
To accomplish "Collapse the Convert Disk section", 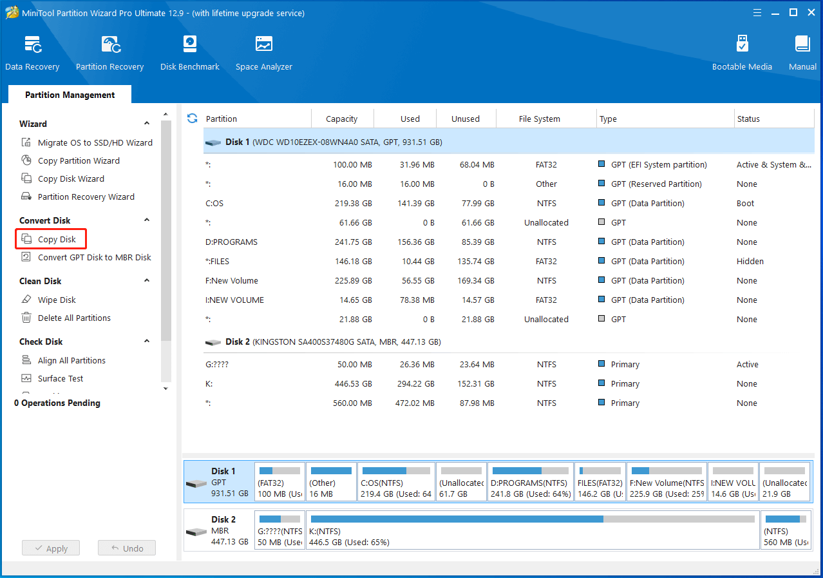I will (147, 220).
